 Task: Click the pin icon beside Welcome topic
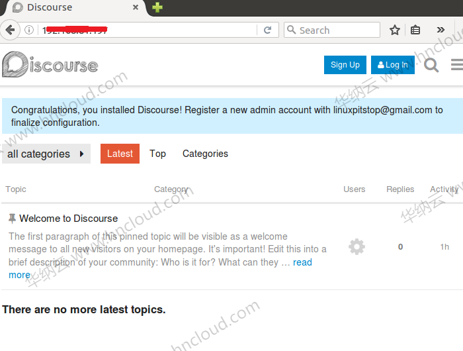point(12,219)
